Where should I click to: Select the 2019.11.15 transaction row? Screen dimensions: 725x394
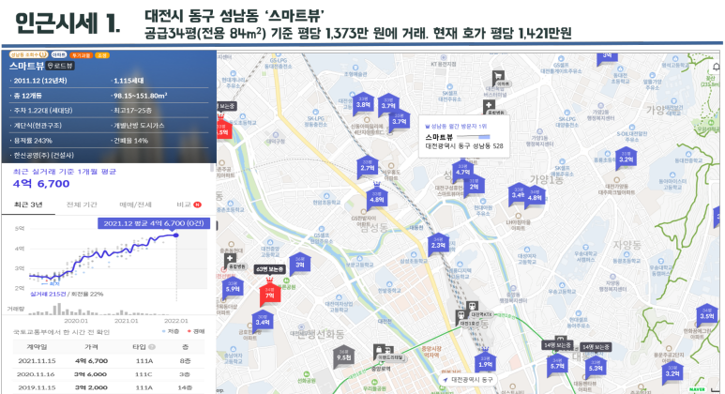point(108,387)
